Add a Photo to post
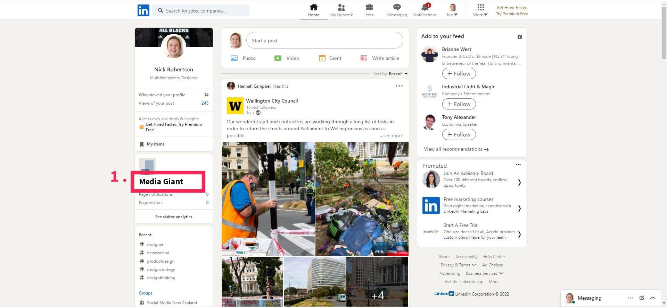Viewport: 667px width, 308px height. click(x=243, y=58)
